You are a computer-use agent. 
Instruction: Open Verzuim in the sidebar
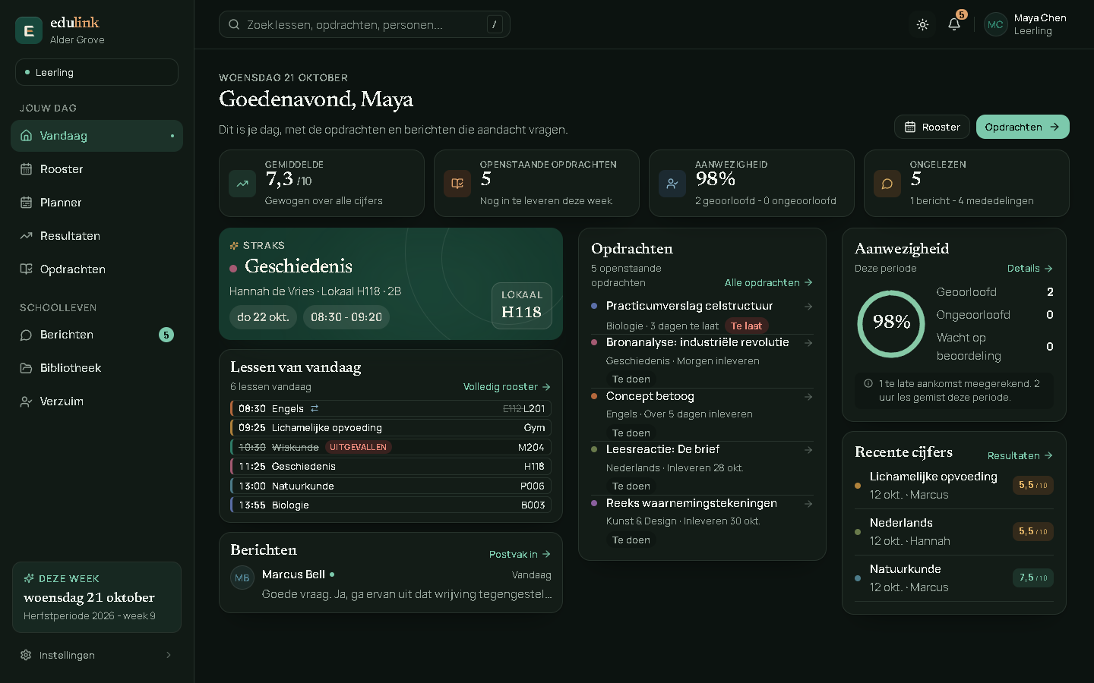[x=96, y=401]
